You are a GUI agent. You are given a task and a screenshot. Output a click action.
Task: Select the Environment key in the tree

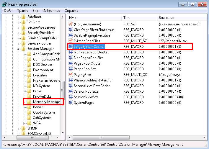43,70
